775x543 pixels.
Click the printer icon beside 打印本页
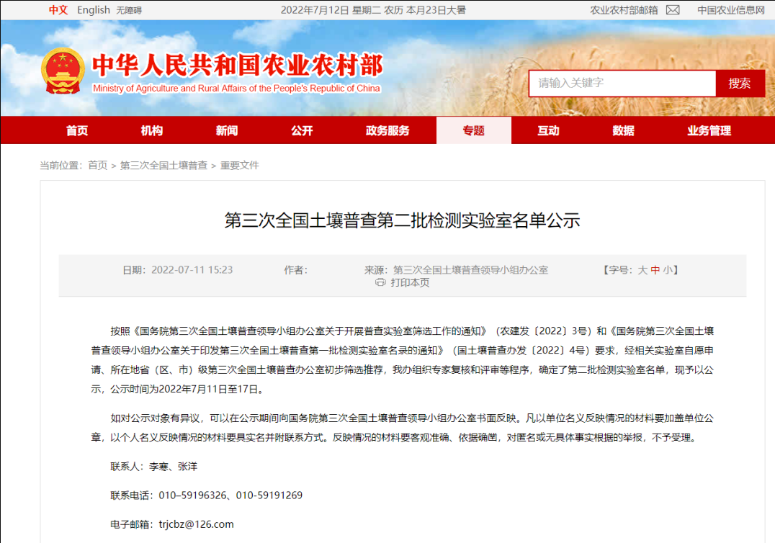click(x=380, y=283)
